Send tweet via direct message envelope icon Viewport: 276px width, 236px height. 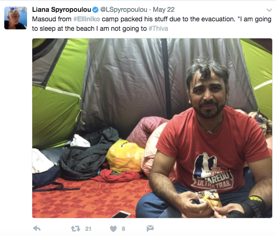coord(150,228)
